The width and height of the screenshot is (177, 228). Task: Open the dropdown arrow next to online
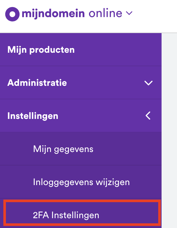pyautogui.click(x=129, y=13)
